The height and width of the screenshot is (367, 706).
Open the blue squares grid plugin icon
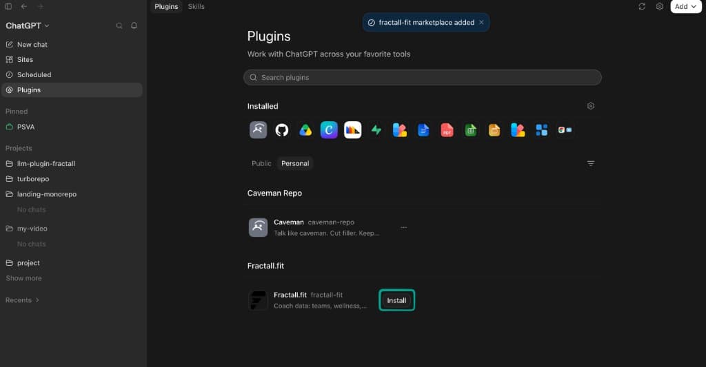542,130
